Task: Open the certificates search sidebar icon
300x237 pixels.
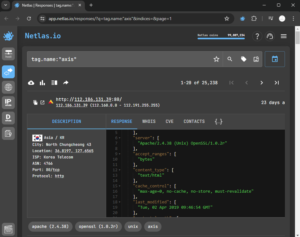Action: tap(8, 133)
